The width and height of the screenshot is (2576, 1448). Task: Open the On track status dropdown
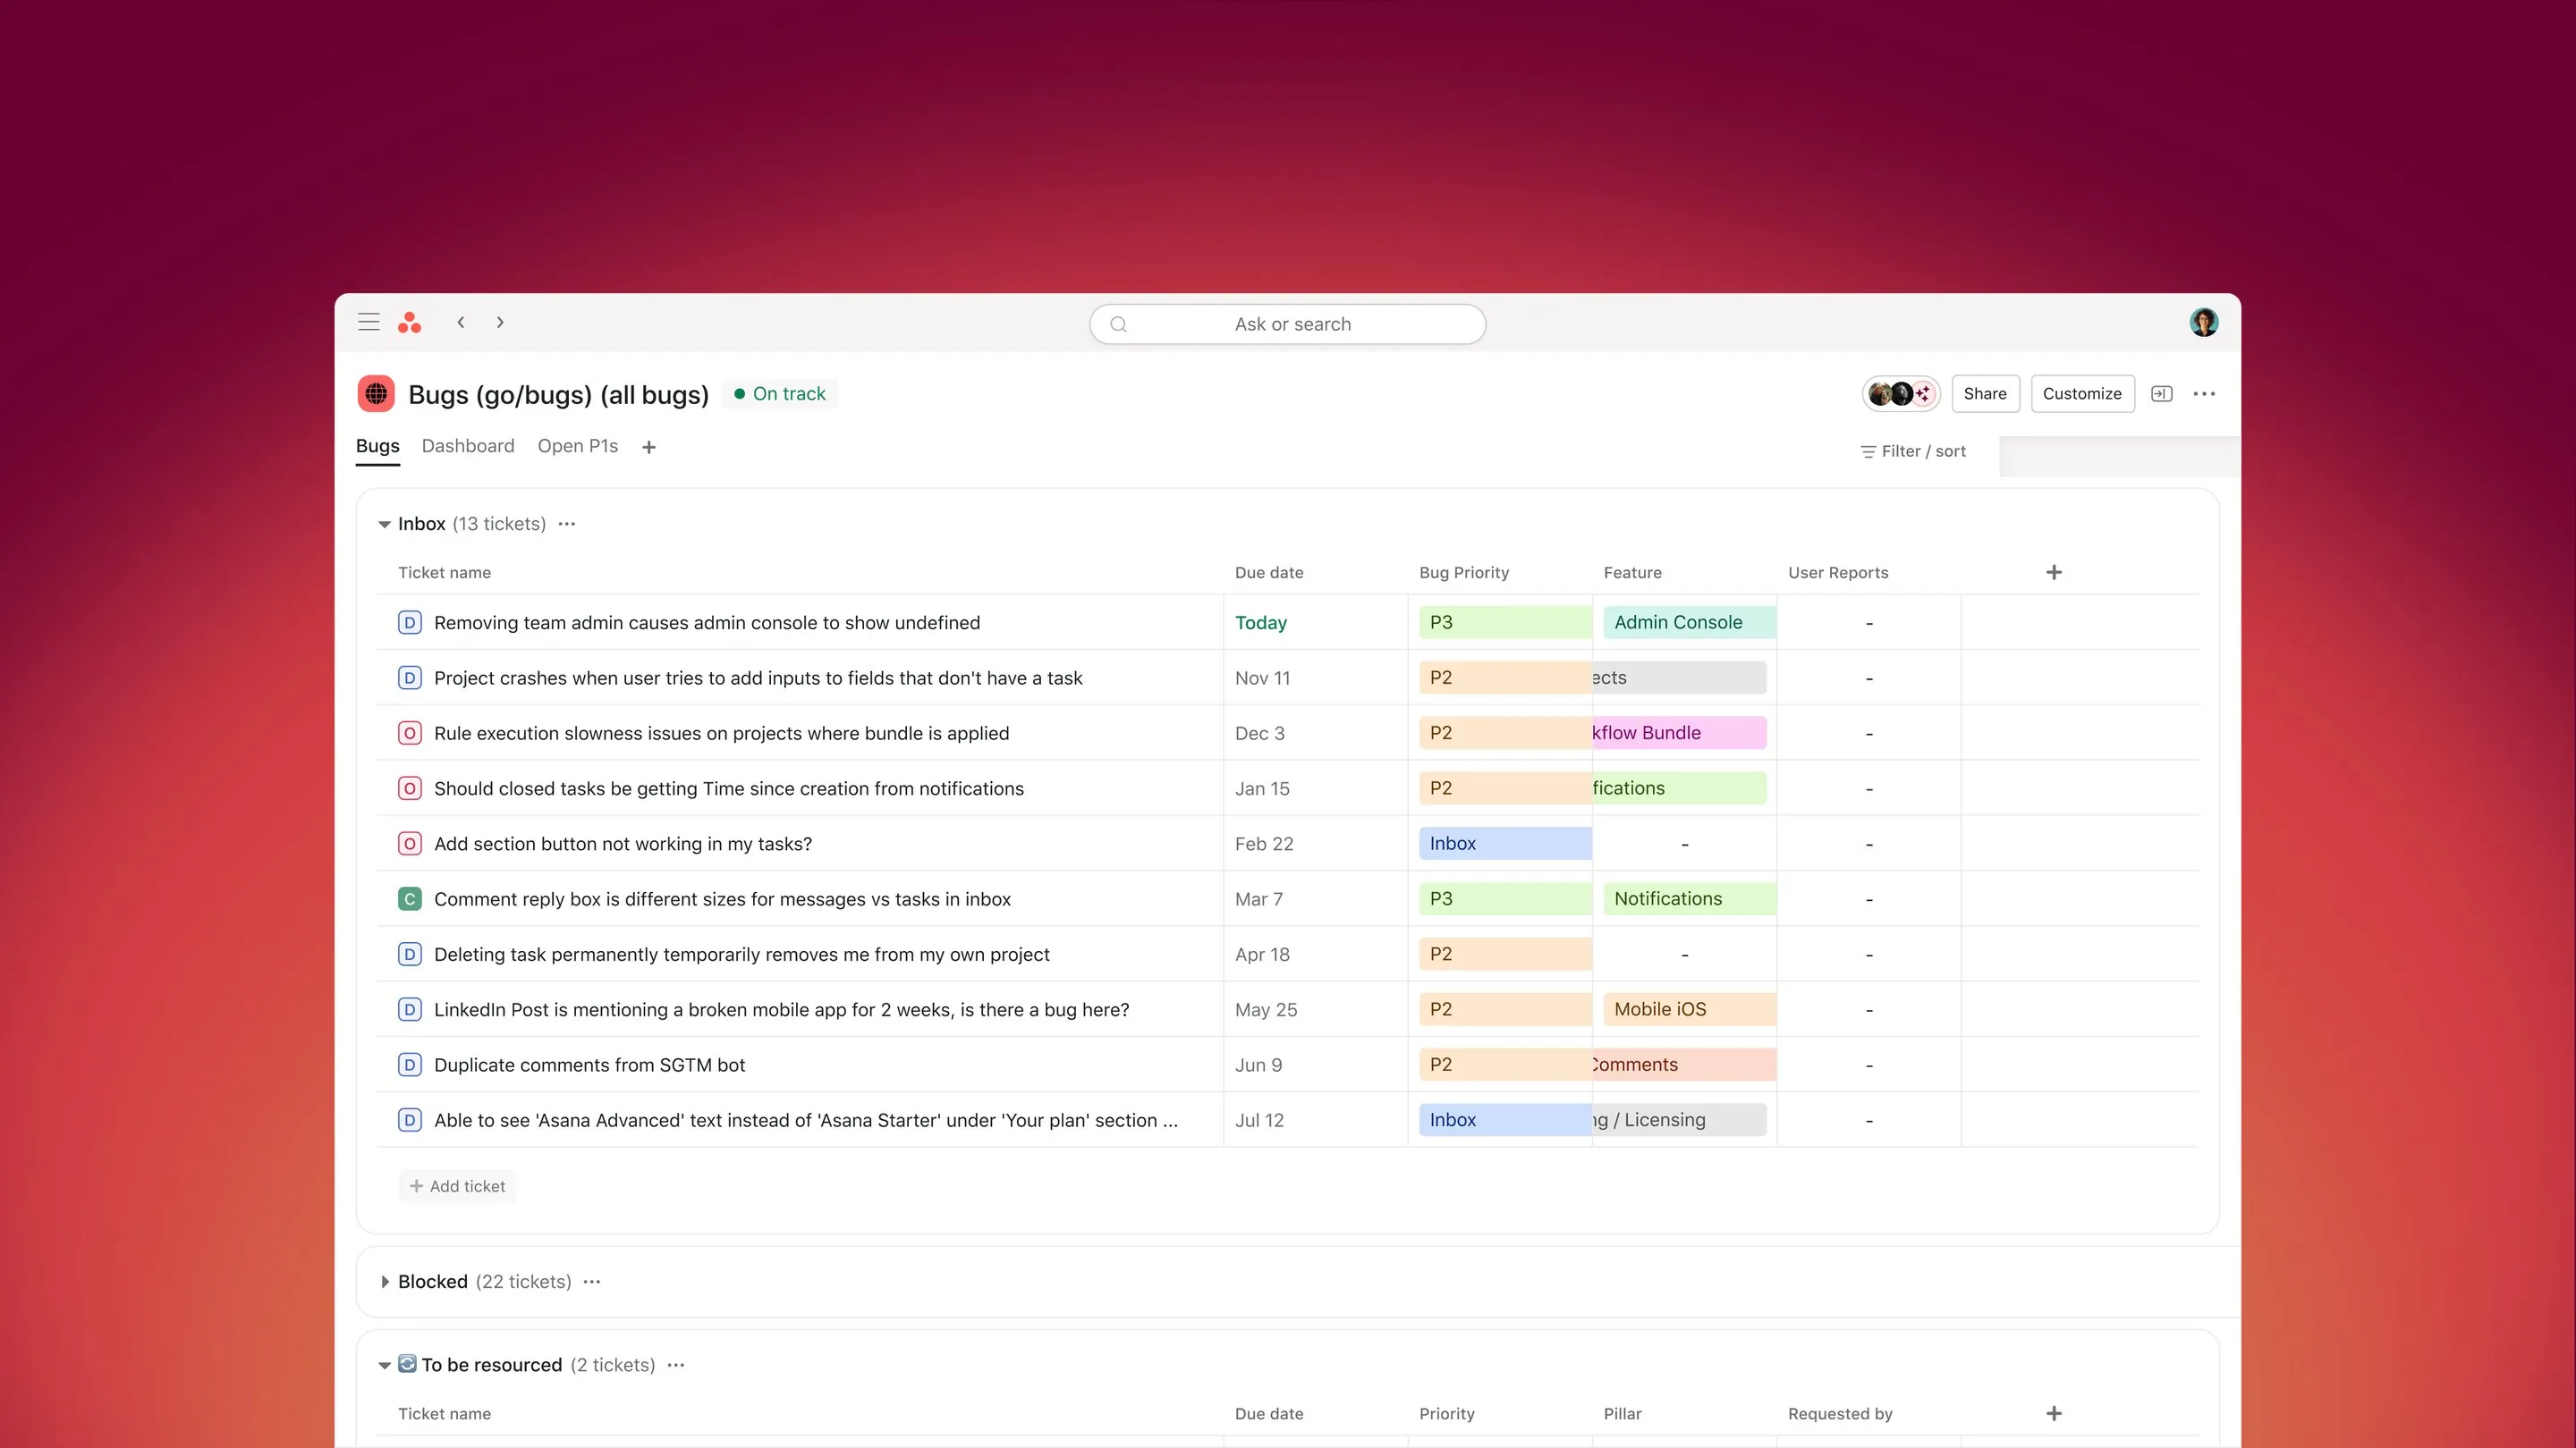[x=780, y=393]
